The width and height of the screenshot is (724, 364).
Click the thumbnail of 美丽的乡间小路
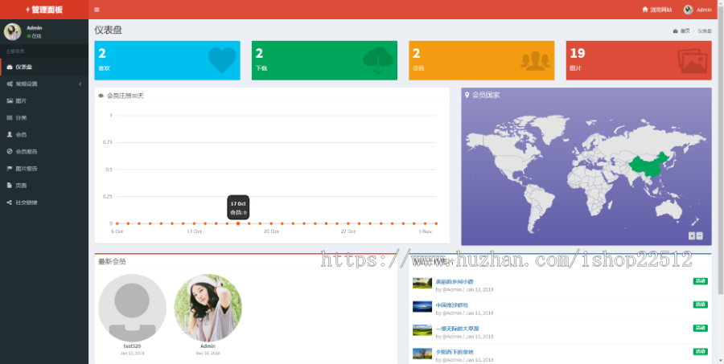click(422, 284)
